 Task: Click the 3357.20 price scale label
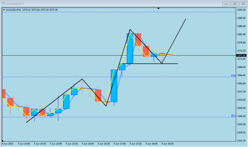point(241,92)
